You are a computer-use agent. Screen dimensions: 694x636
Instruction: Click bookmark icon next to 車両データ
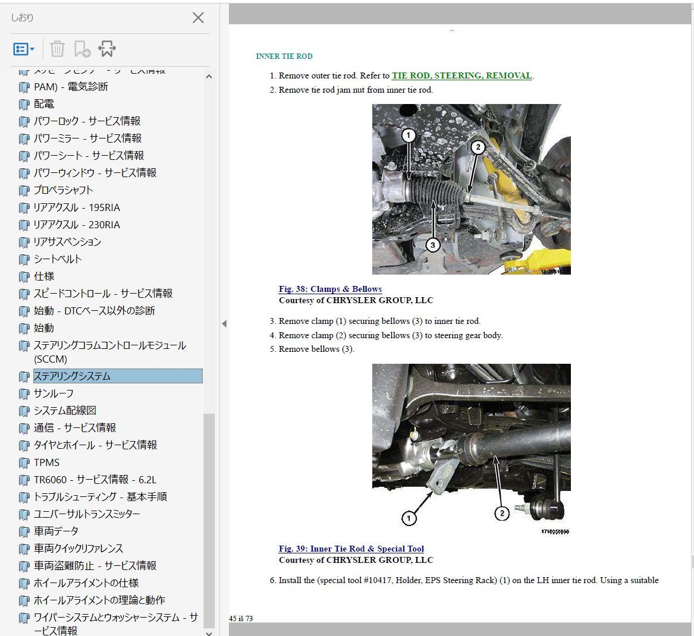pyautogui.click(x=24, y=532)
